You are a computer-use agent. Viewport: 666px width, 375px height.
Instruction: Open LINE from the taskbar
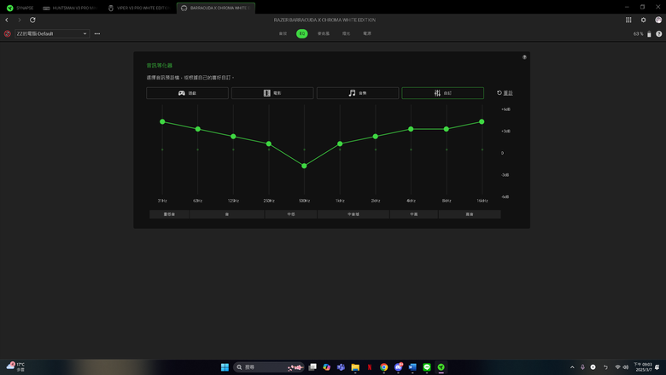point(427,367)
